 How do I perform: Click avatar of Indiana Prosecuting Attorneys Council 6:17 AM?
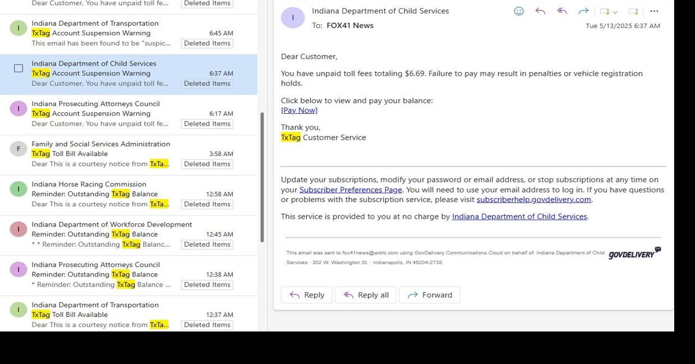[x=19, y=108]
